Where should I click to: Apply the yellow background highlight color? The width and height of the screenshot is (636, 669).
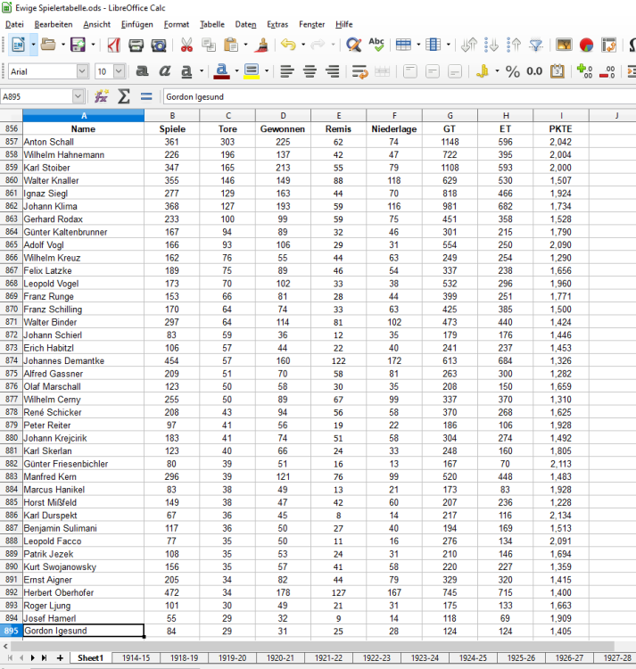point(251,71)
